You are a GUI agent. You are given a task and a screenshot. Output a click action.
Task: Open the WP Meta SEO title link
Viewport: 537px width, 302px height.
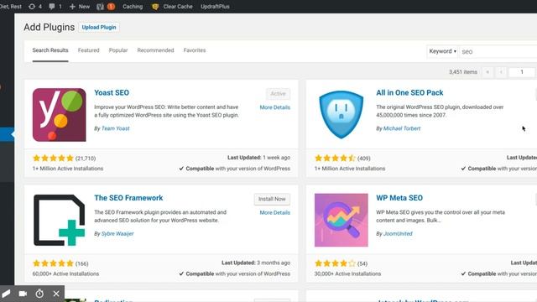pyautogui.click(x=399, y=198)
